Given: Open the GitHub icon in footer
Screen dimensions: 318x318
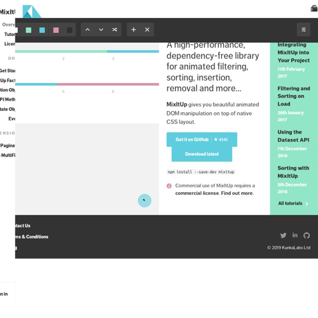Looking at the screenshot, I should tap(307, 235).
